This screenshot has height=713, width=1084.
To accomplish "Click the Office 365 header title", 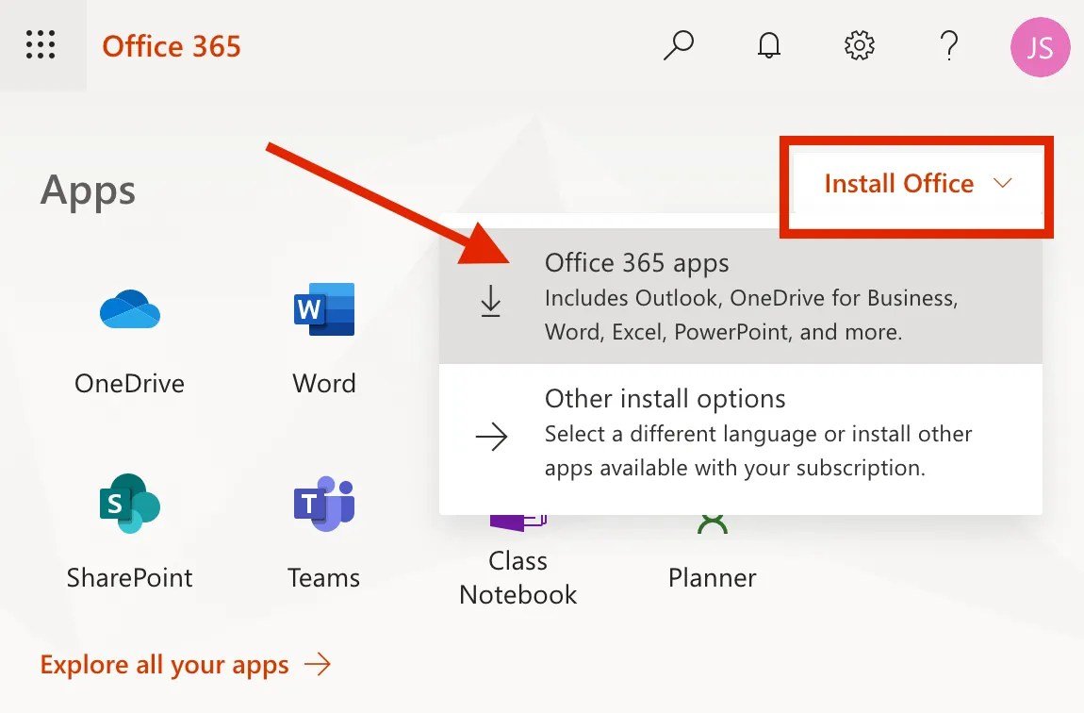I will 172,46.
